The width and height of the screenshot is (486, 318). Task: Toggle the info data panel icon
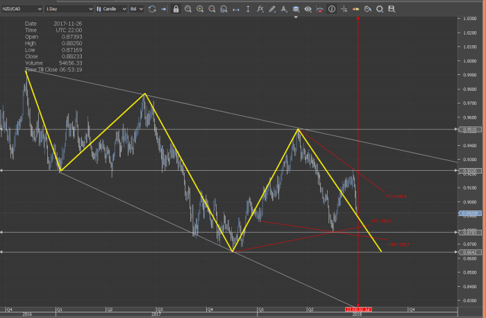click(332, 9)
